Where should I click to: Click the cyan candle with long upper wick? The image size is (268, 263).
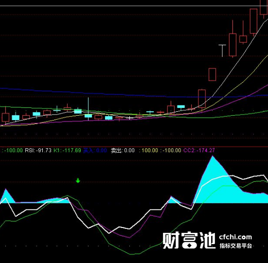(88, 109)
